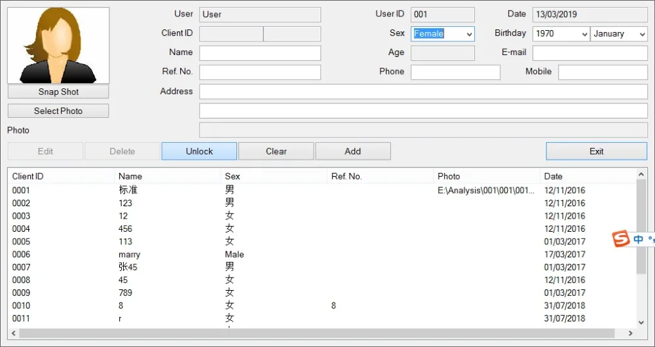
Task: Toggle the Chinese input mode indicator
Action: point(638,239)
